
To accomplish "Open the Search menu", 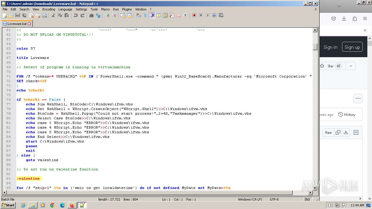I will [24, 9].
